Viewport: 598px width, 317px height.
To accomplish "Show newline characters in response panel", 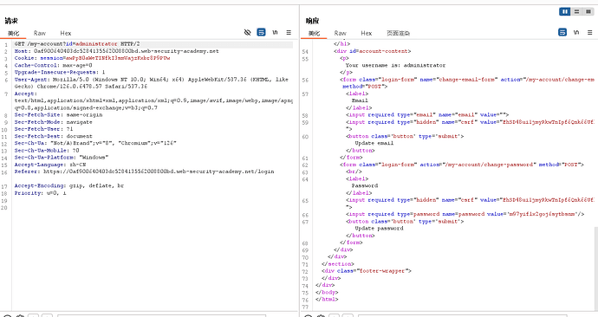I will (576, 32).
